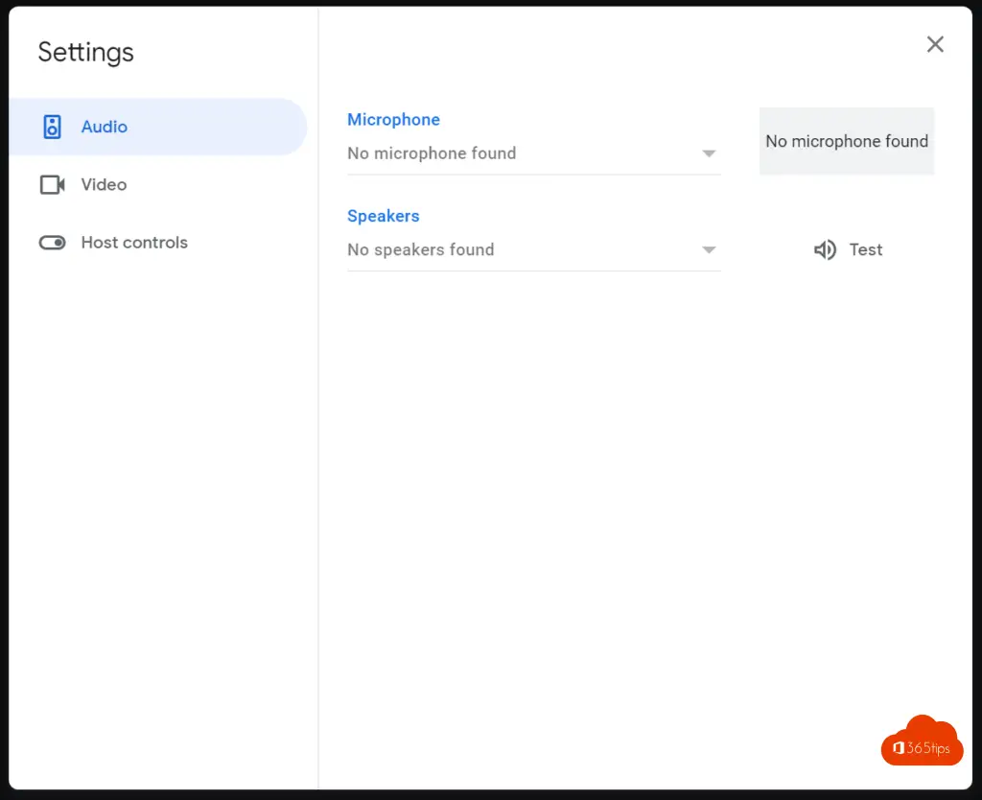Screen dimensions: 982x800
Task: Click the Audio speaker icon in sidebar
Action: [52, 127]
